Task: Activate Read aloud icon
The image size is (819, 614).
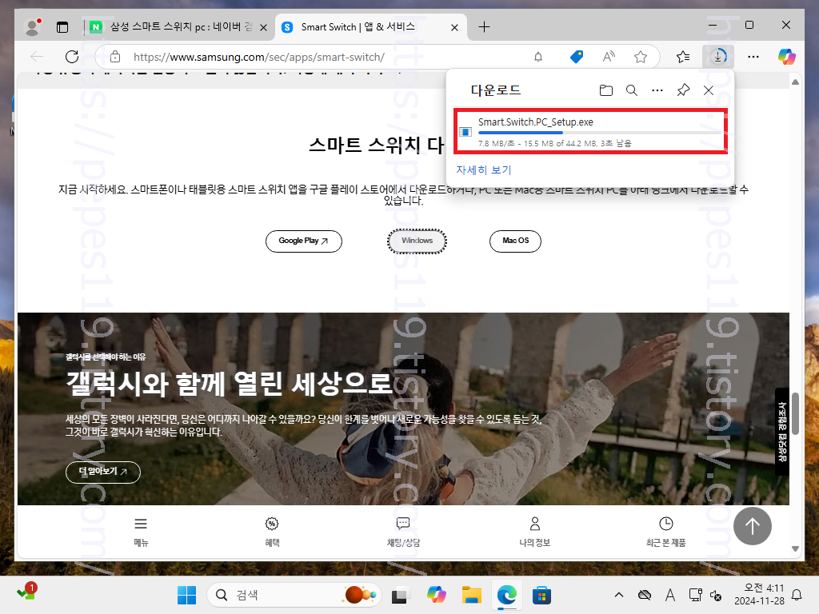Action: tap(609, 57)
